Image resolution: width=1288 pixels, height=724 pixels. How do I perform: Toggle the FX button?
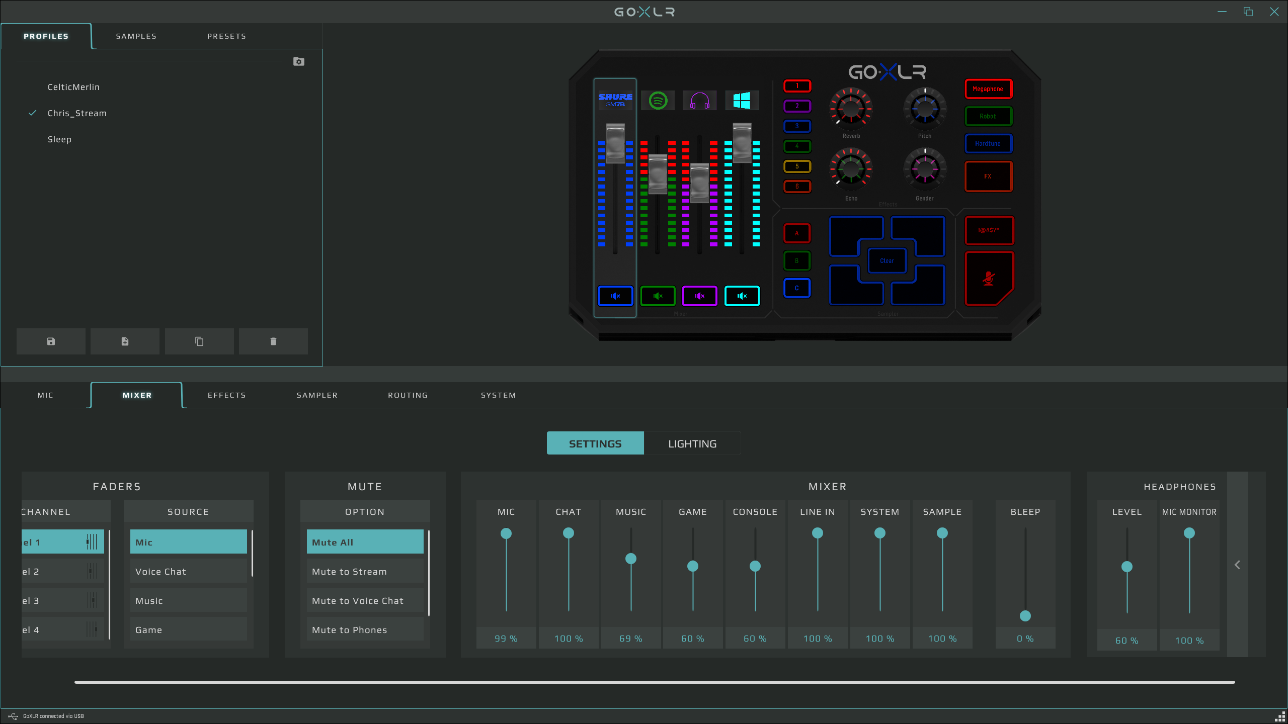click(x=988, y=176)
